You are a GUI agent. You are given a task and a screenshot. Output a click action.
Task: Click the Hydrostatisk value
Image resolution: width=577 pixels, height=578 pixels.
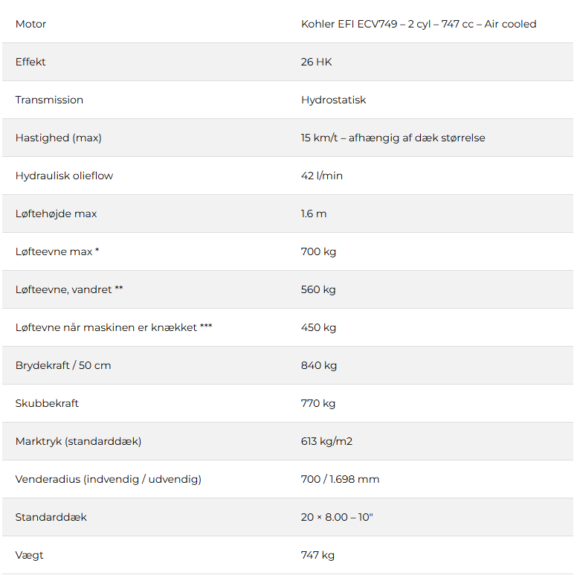[333, 100]
